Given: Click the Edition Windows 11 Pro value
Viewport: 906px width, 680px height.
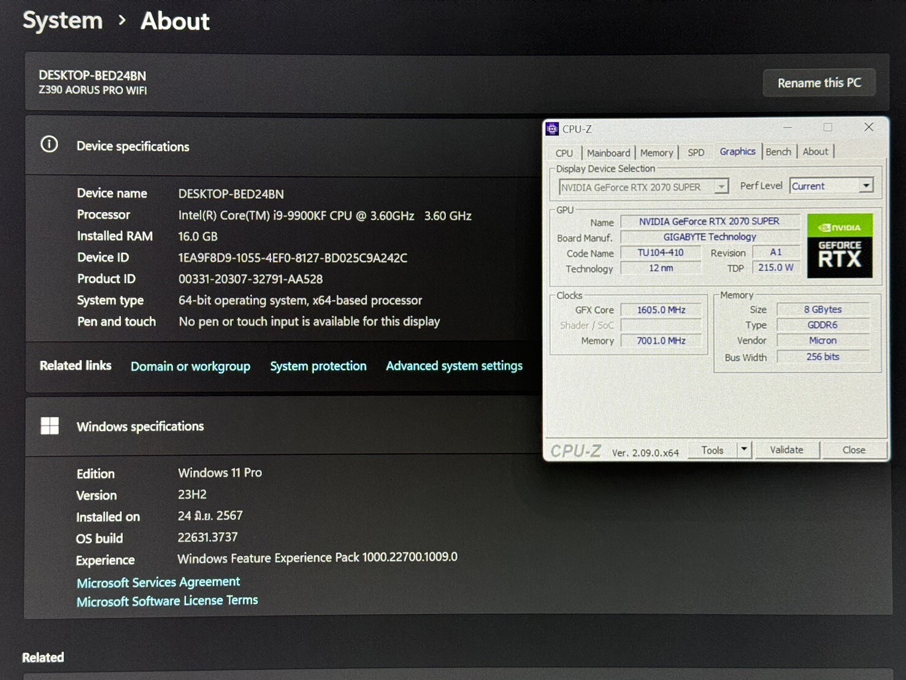Looking at the screenshot, I should click(x=220, y=473).
